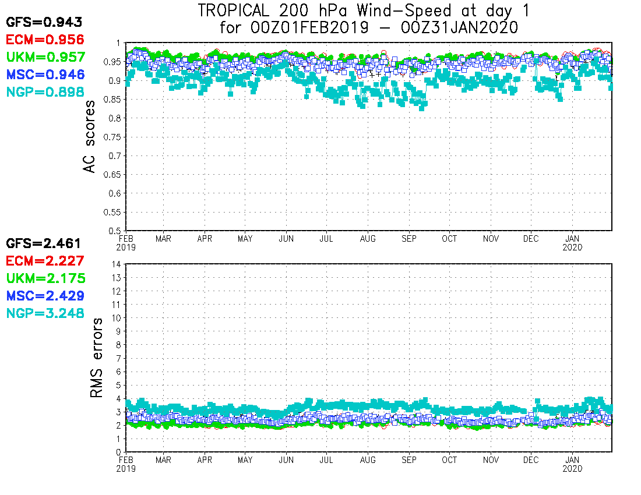Select the "GFS=2.461" legend entry
The height and width of the screenshot is (495, 641).
click(x=44, y=243)
